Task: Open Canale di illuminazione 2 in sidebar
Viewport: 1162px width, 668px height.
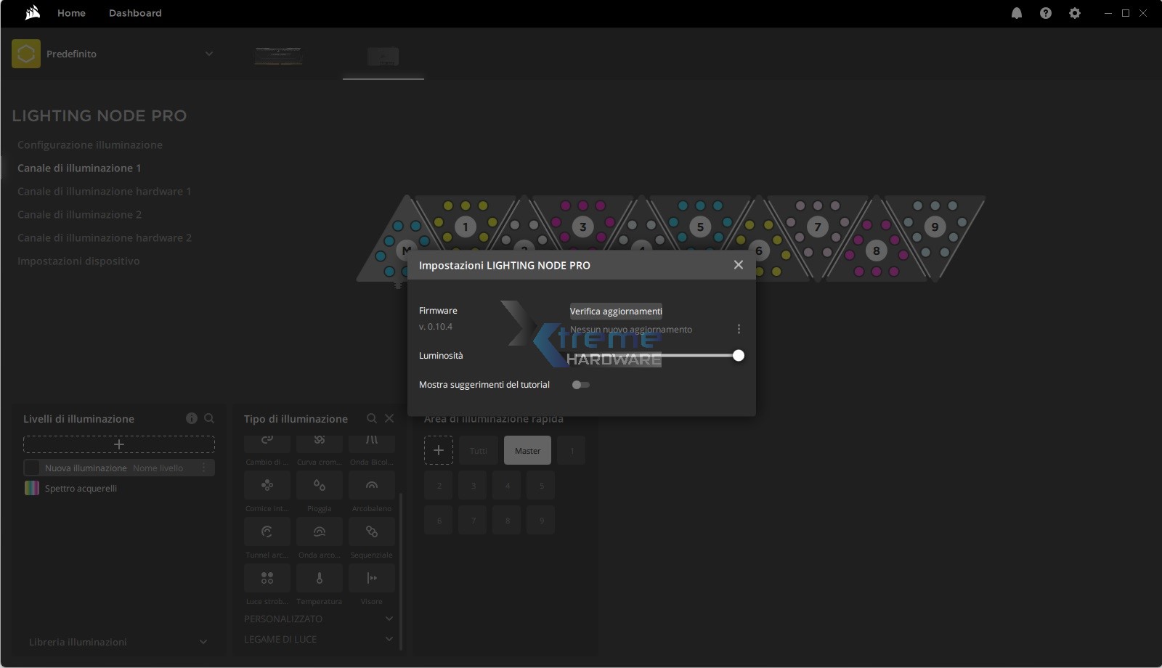Action: [79, 214]
